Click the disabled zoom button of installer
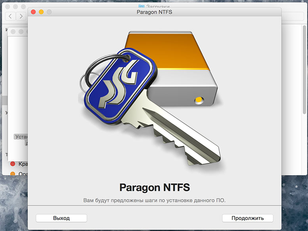The image size is (308, 231). 49,12
